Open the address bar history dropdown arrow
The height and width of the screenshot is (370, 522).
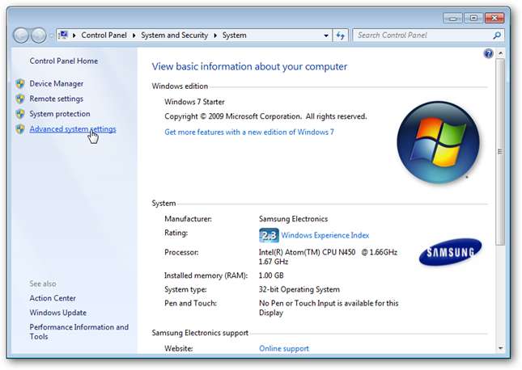(x=325, y=36)
